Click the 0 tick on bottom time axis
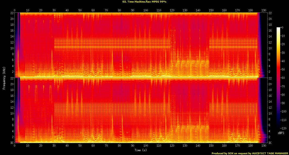This screenshot has width=289, height=155. point(15,146)
